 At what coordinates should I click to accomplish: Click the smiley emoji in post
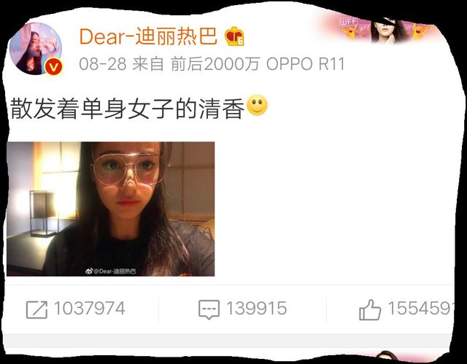coord(258,105)
